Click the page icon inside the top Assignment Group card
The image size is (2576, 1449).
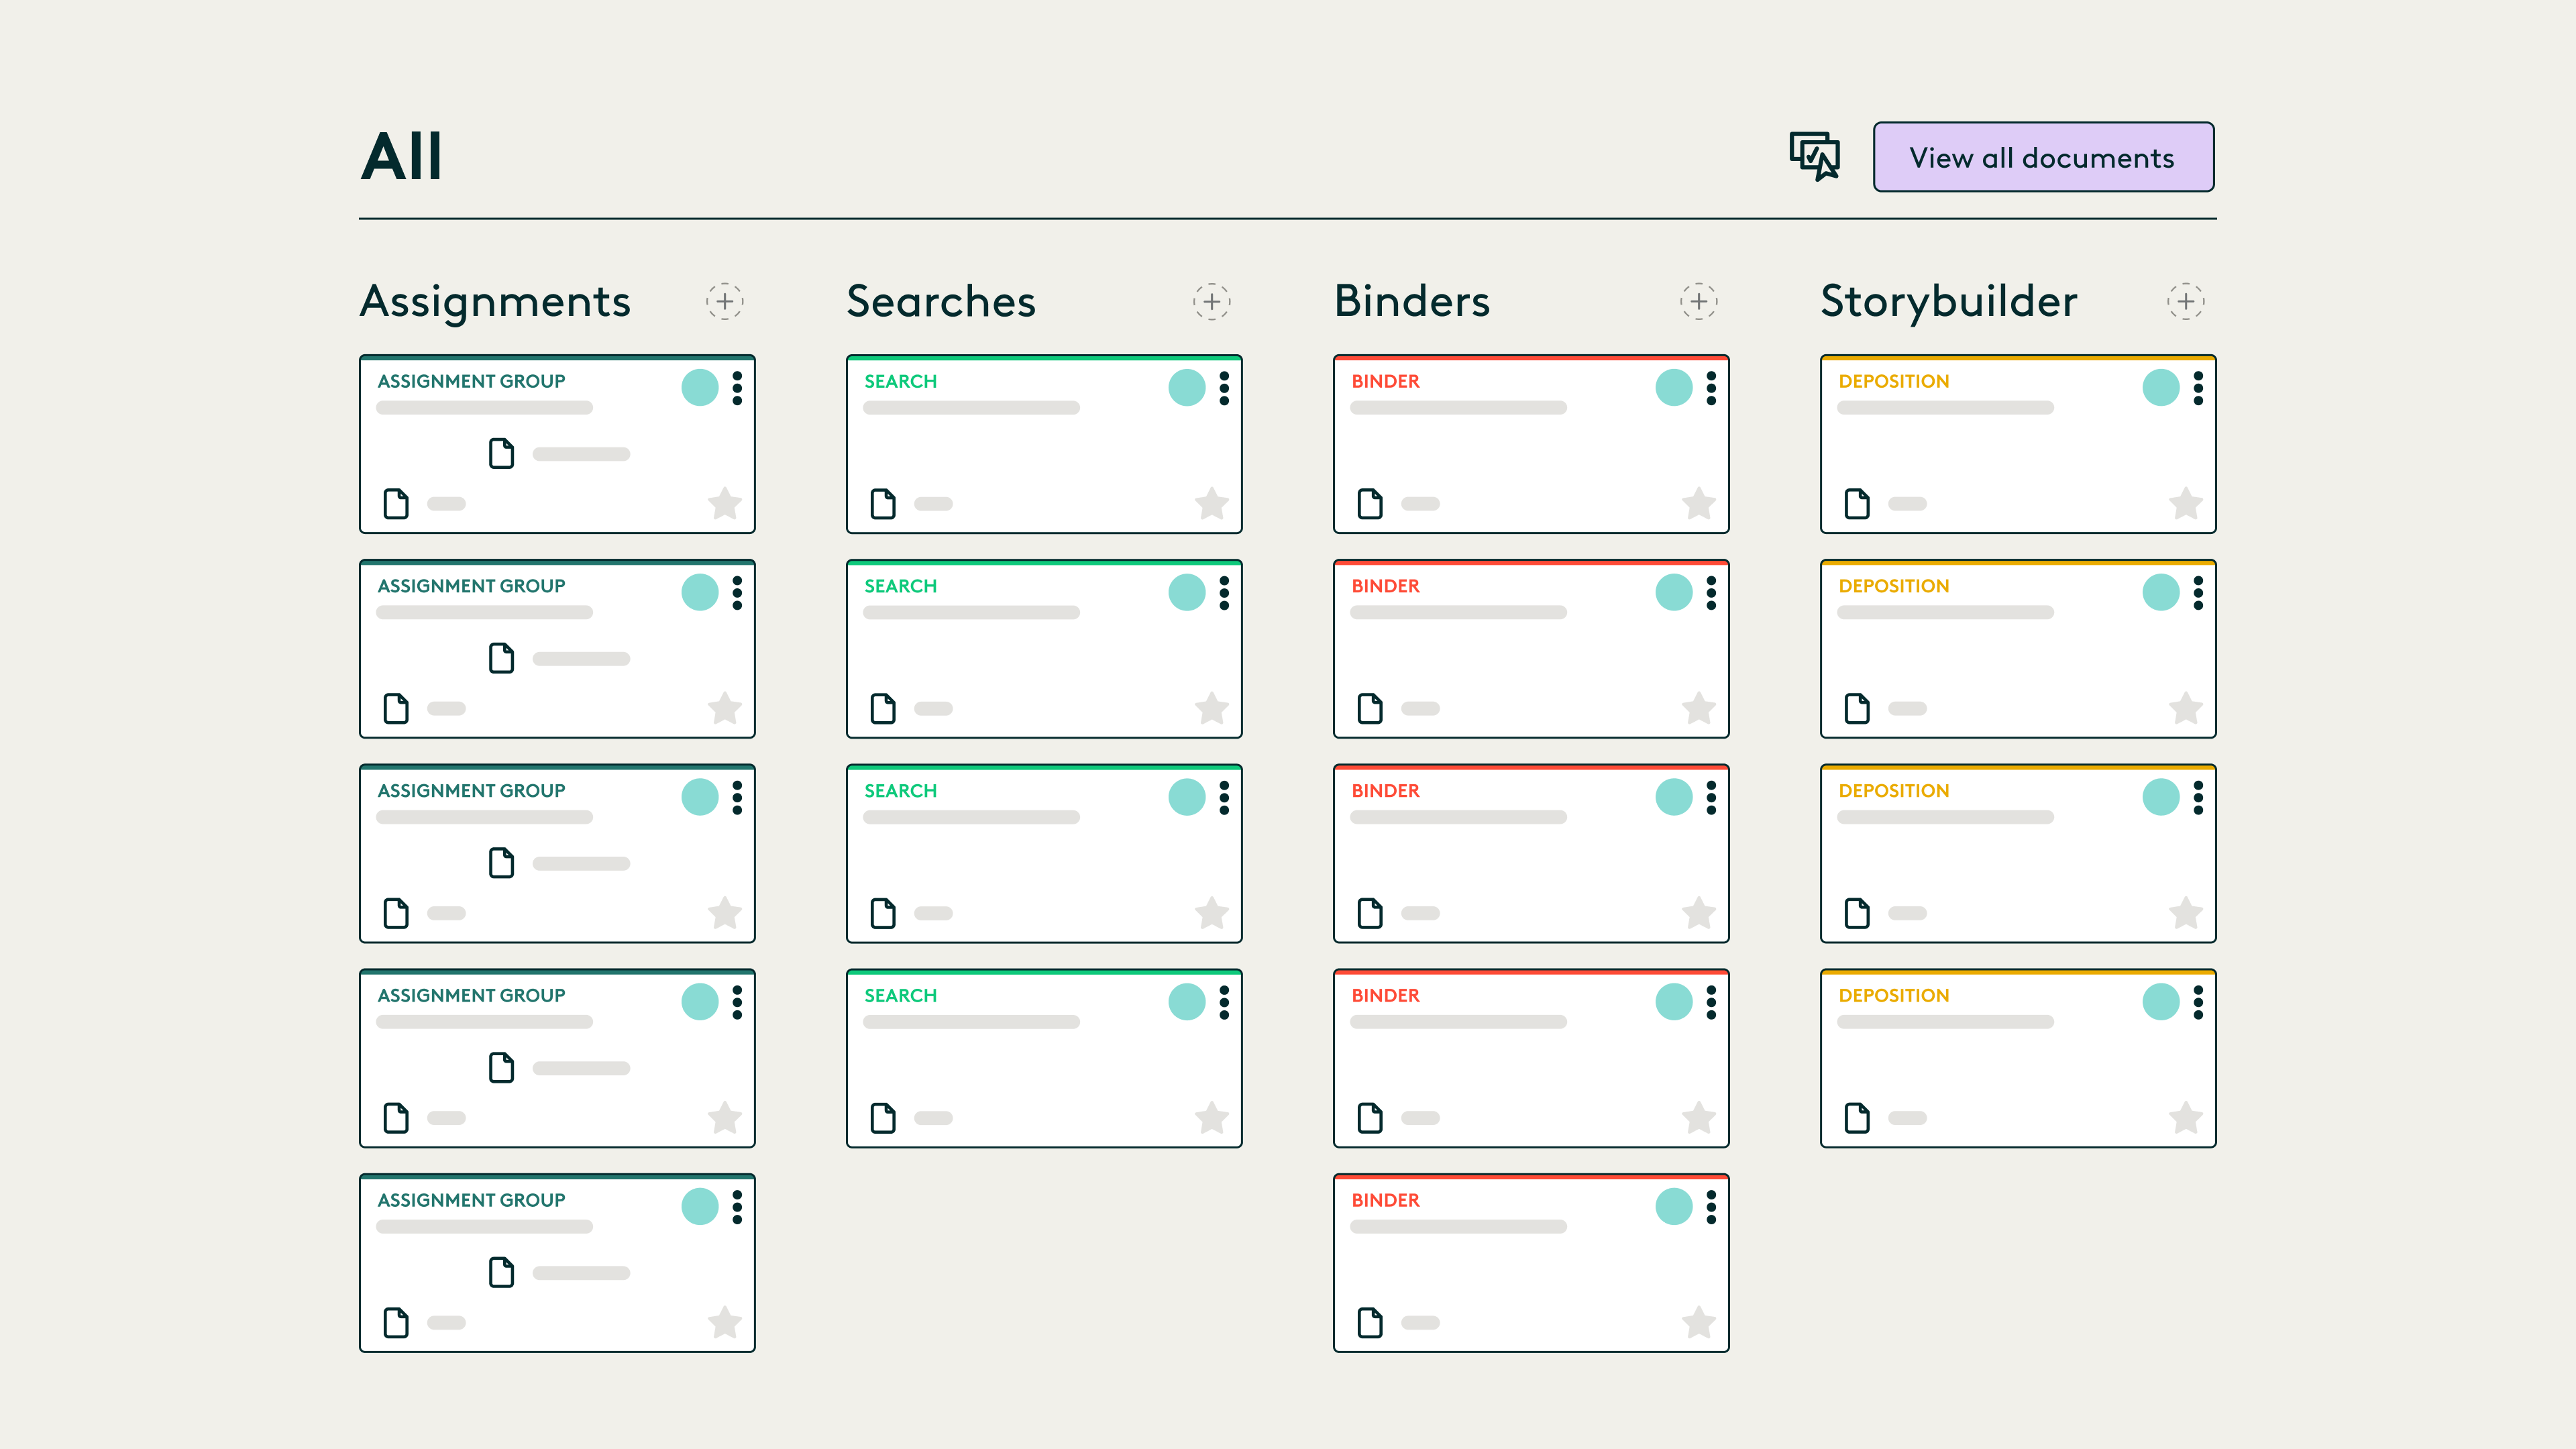coord(501,453)
